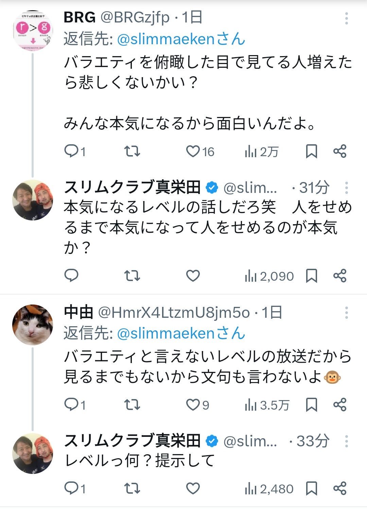This screenshot has width=367, height=510.
Task: Reply to 中由's tweet
Action: pyautogui.click(x=71, y=405)
